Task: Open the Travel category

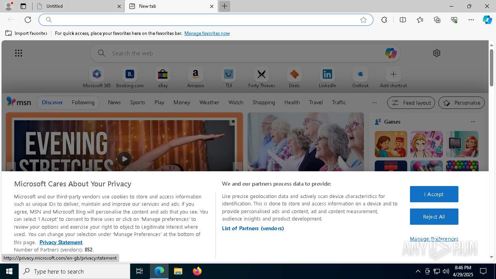Action: [316, 102]
